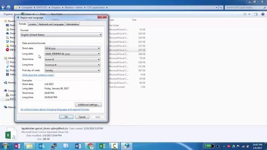The width and height of the screenshot is (267, 150).
Task: Click the Additional settings button
Action: 88,105
